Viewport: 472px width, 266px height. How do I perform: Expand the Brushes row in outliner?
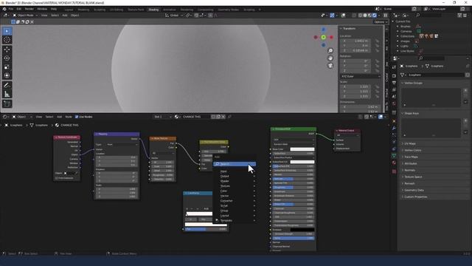[398, 27]
